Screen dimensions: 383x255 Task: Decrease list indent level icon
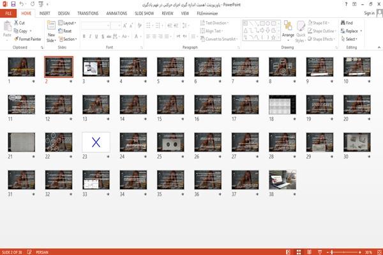click(x=170, y=26)
